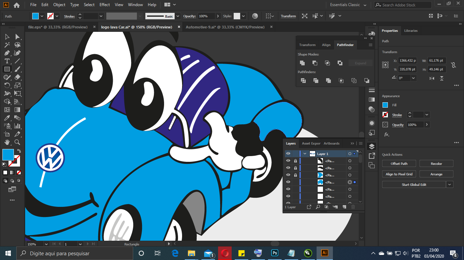Apply Exclude shape mode in Pathfinder

pyautogui.click(x=340, y=63)
